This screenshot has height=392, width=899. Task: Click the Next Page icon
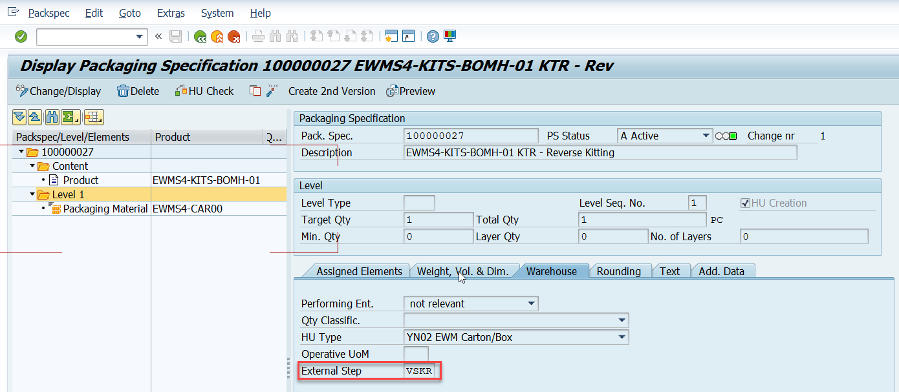point(350,37)
